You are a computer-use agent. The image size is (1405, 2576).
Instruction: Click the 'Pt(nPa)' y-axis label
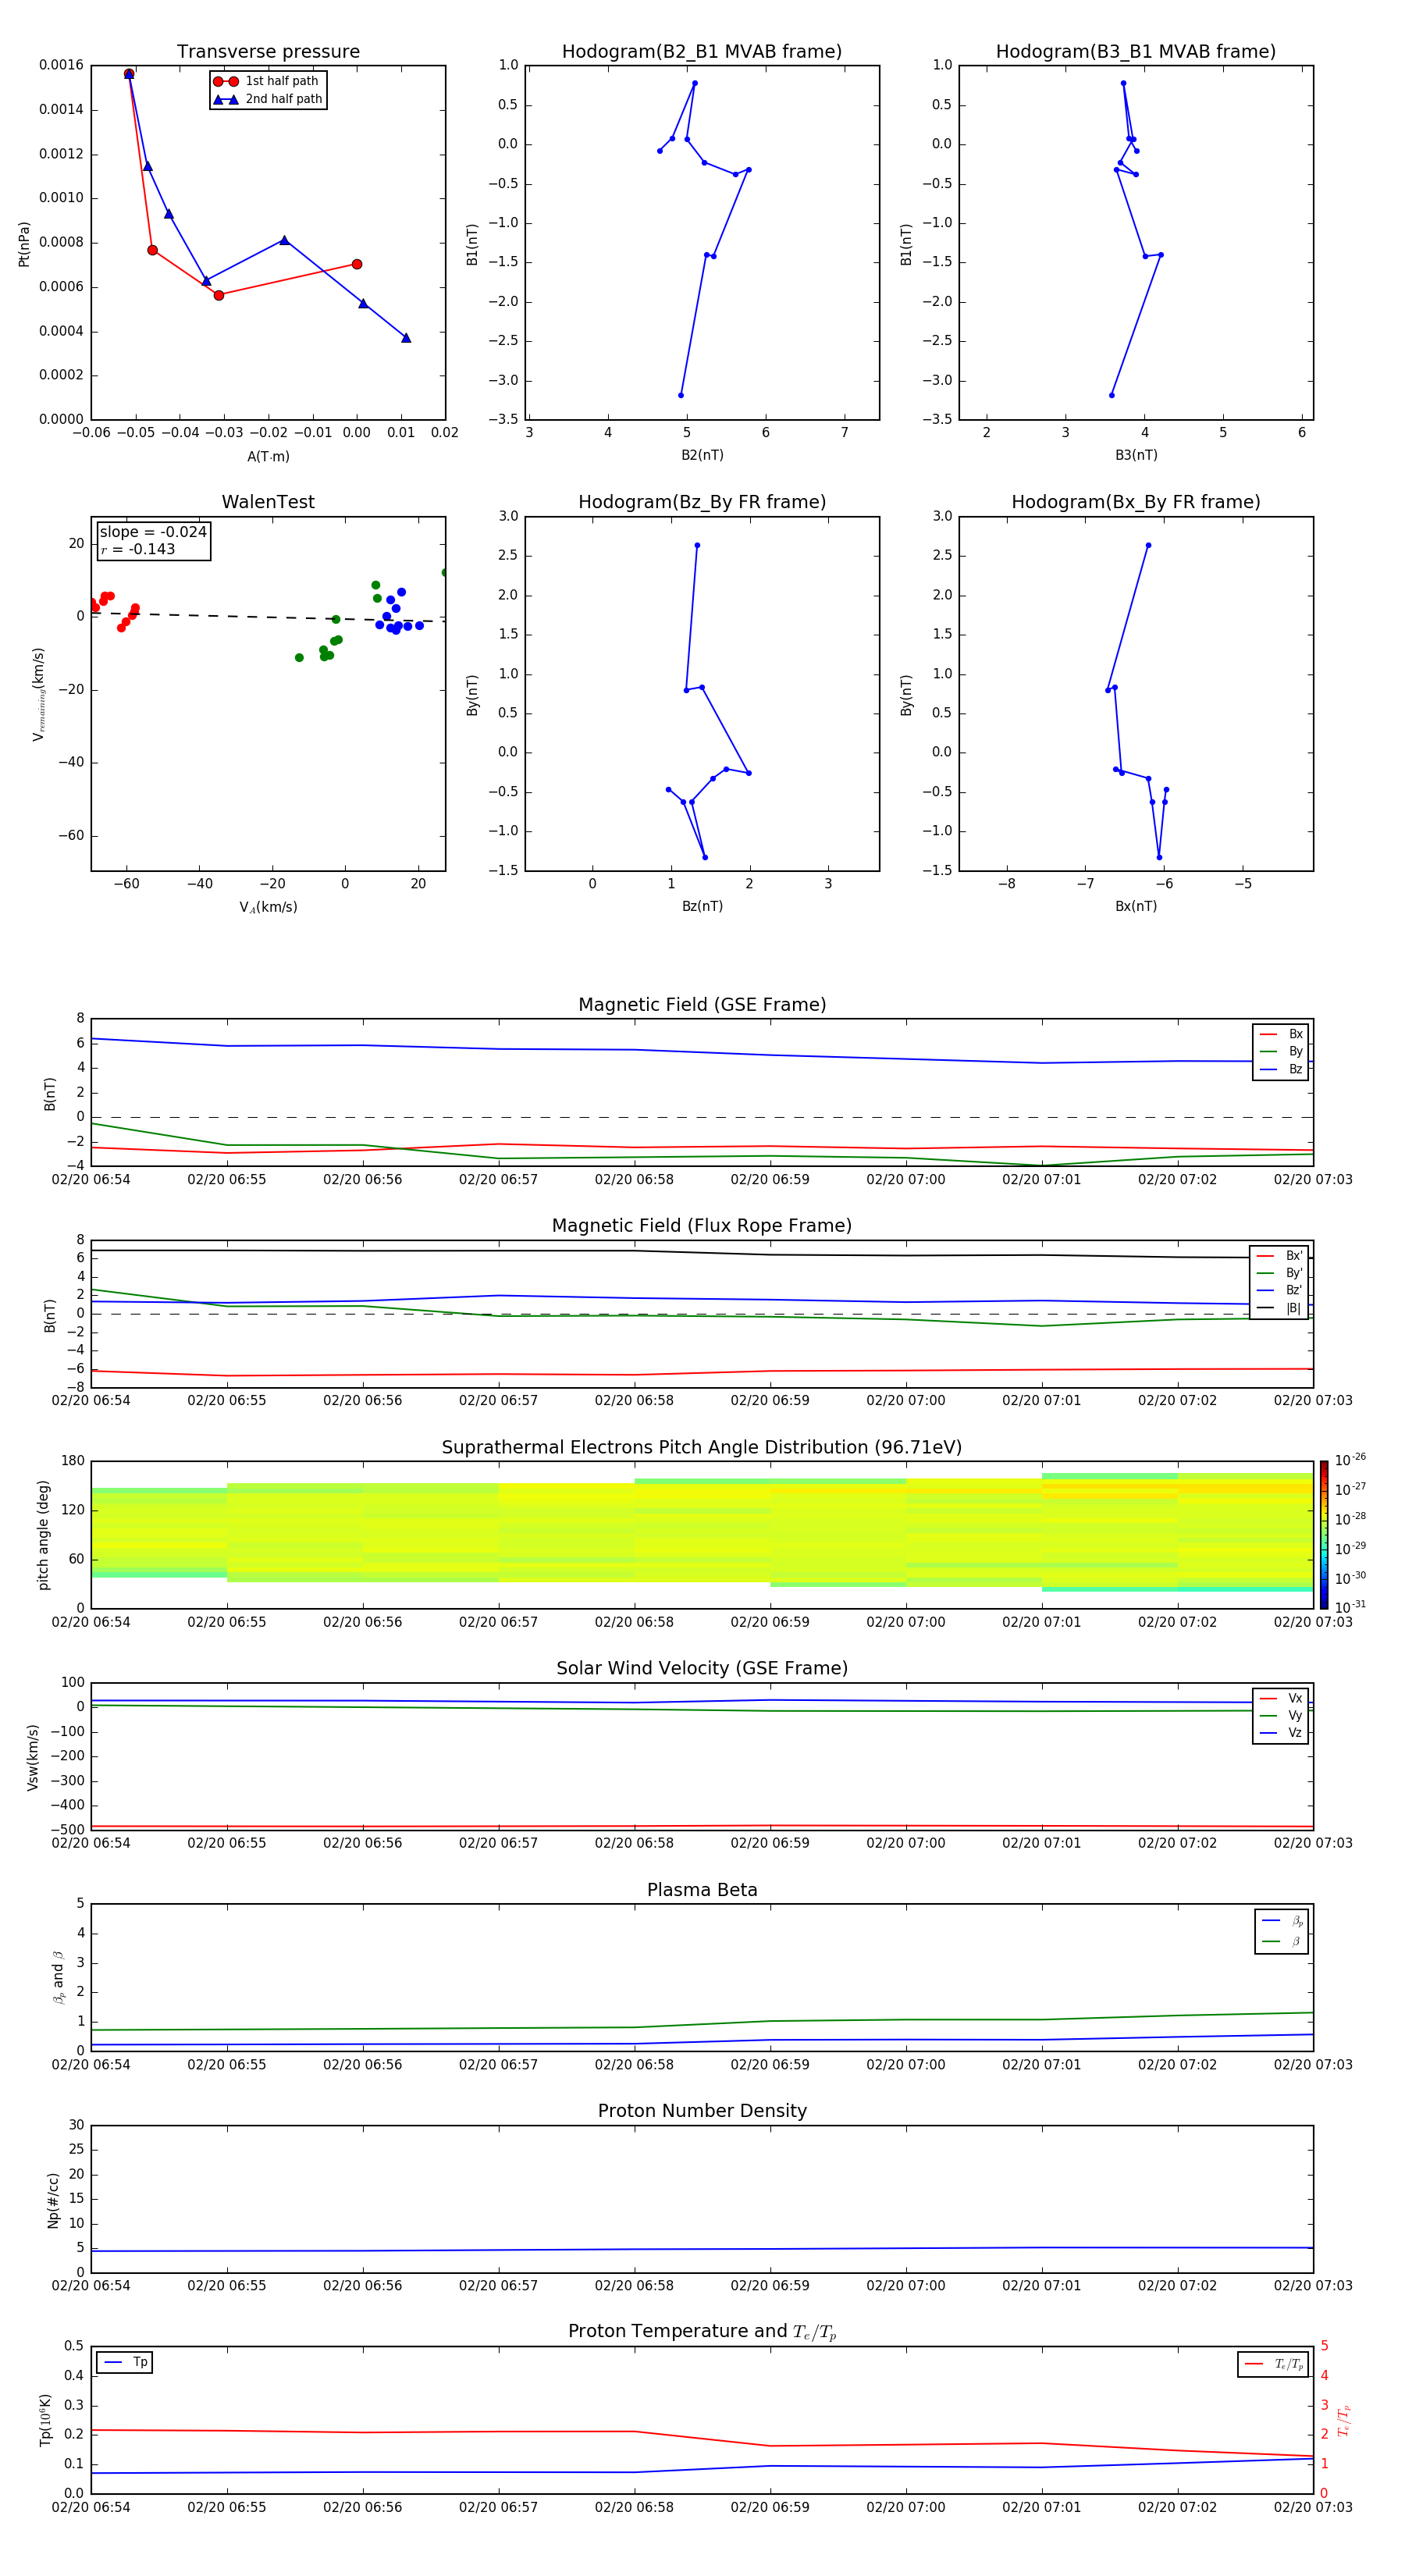coord(24,244)
